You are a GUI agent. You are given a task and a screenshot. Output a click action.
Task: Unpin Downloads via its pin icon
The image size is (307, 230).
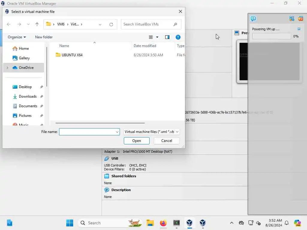point(41,96)
